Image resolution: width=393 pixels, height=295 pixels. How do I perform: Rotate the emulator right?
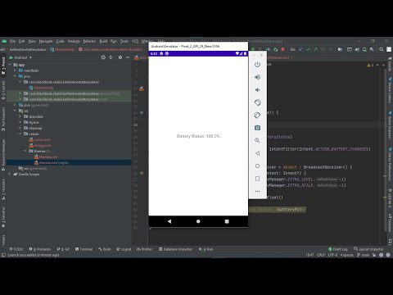click(257, 115)
